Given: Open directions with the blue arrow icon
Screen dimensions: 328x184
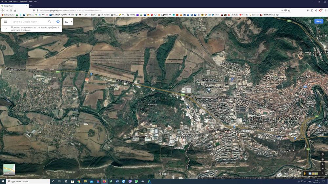Looking at the screenshot, I should (58, 22).
